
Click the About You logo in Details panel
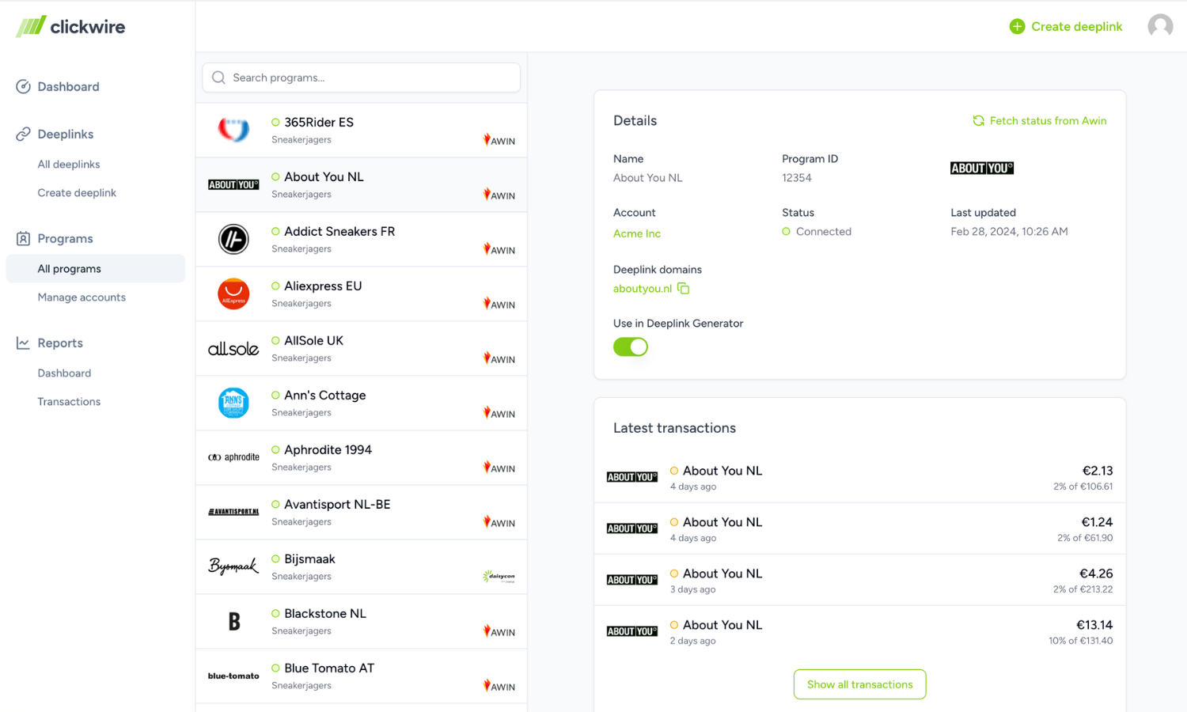coord(982,168)
